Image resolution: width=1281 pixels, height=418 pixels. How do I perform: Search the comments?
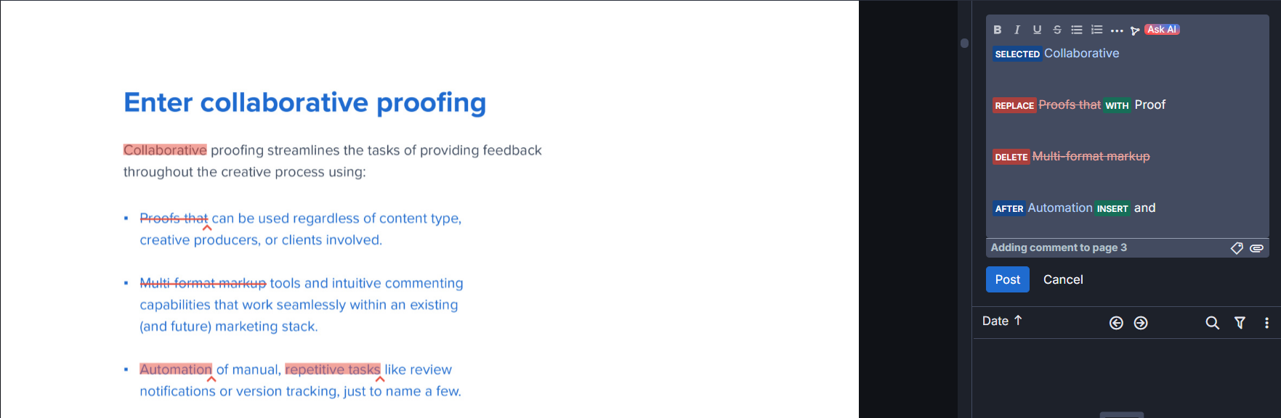(x=1212, y=323)
